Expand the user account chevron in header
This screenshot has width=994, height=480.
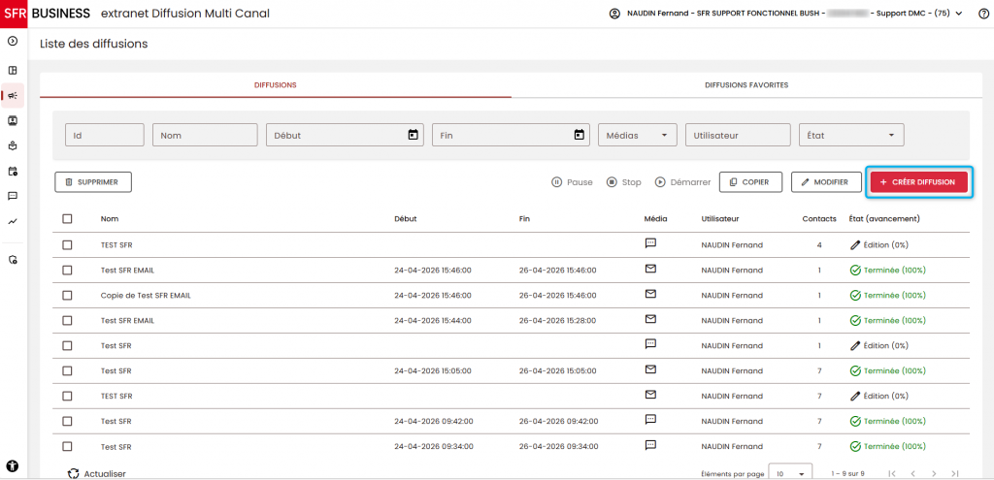coord(958,14)
